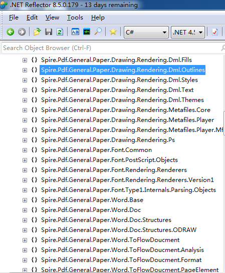Image resolution: width=225 pixels, height=273 pixels.
Task: Click the yellow star Bookmarks icon
Action: (113, 32)
